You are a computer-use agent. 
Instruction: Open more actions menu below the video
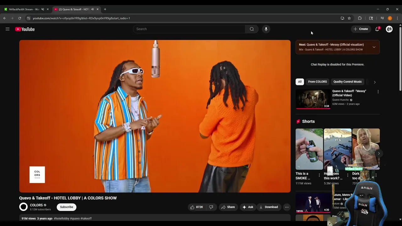(287, 207)
